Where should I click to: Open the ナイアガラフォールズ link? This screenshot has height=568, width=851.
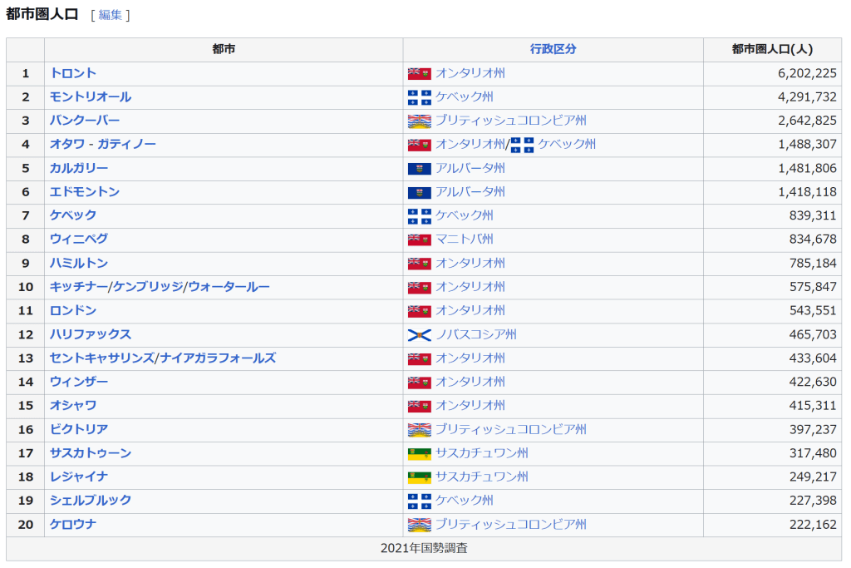pos(218,358)
